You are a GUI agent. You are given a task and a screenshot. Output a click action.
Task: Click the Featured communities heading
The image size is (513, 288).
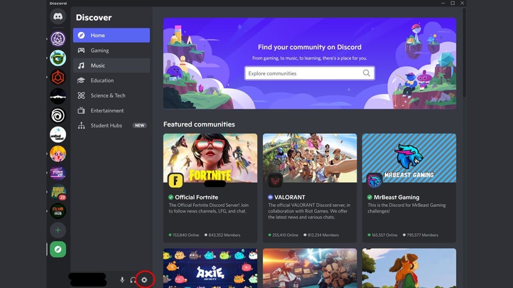click(199, 124)
